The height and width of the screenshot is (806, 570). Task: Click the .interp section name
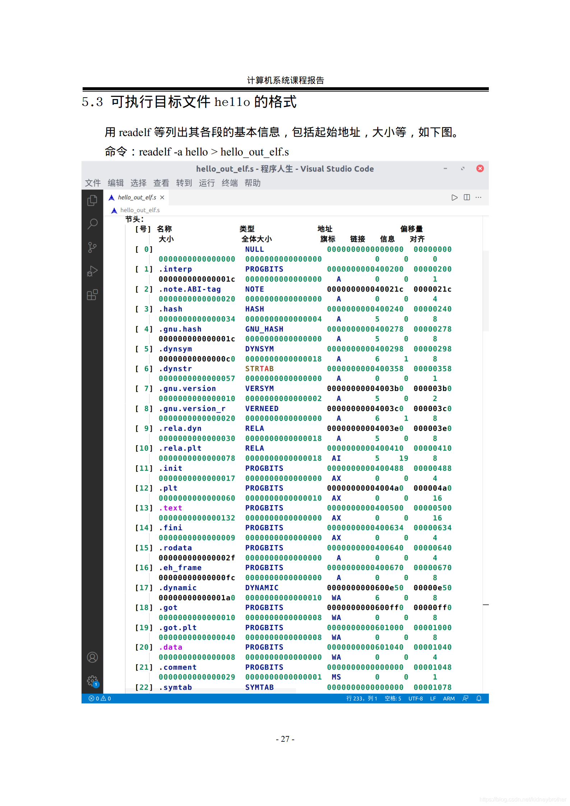175,269
